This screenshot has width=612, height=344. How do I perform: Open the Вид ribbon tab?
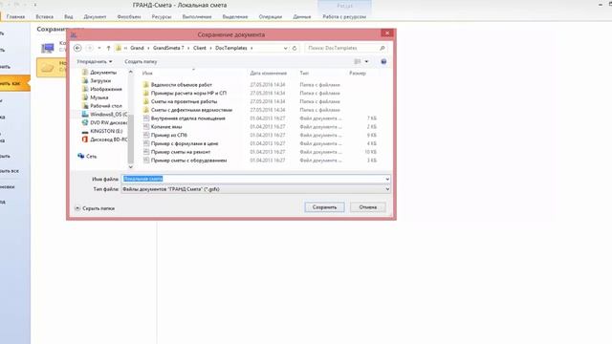click(x=69, y=17)
